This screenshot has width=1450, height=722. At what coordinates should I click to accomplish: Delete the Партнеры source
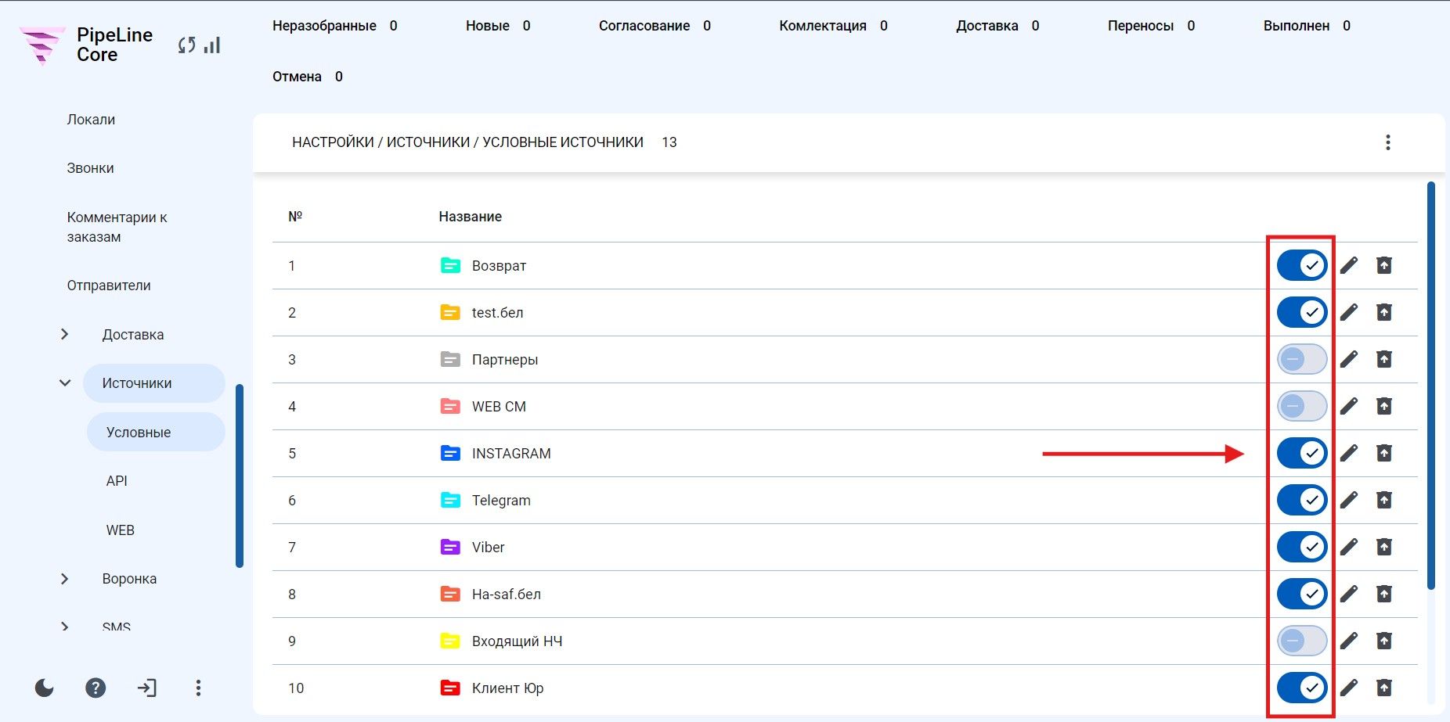click(x=1384, y=360)
